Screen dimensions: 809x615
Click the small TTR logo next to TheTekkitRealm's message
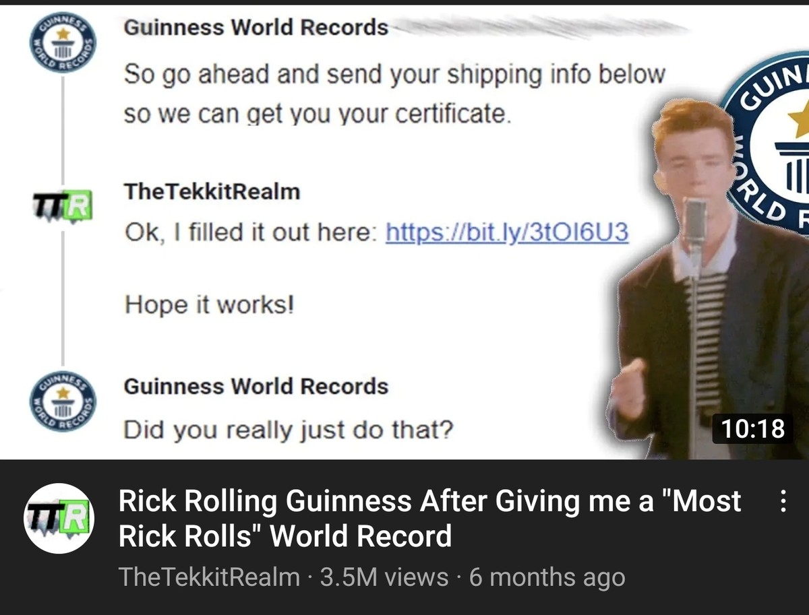point(63,207)
